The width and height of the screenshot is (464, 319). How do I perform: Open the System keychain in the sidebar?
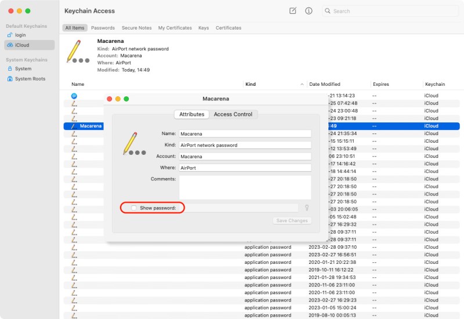(29, 68)
